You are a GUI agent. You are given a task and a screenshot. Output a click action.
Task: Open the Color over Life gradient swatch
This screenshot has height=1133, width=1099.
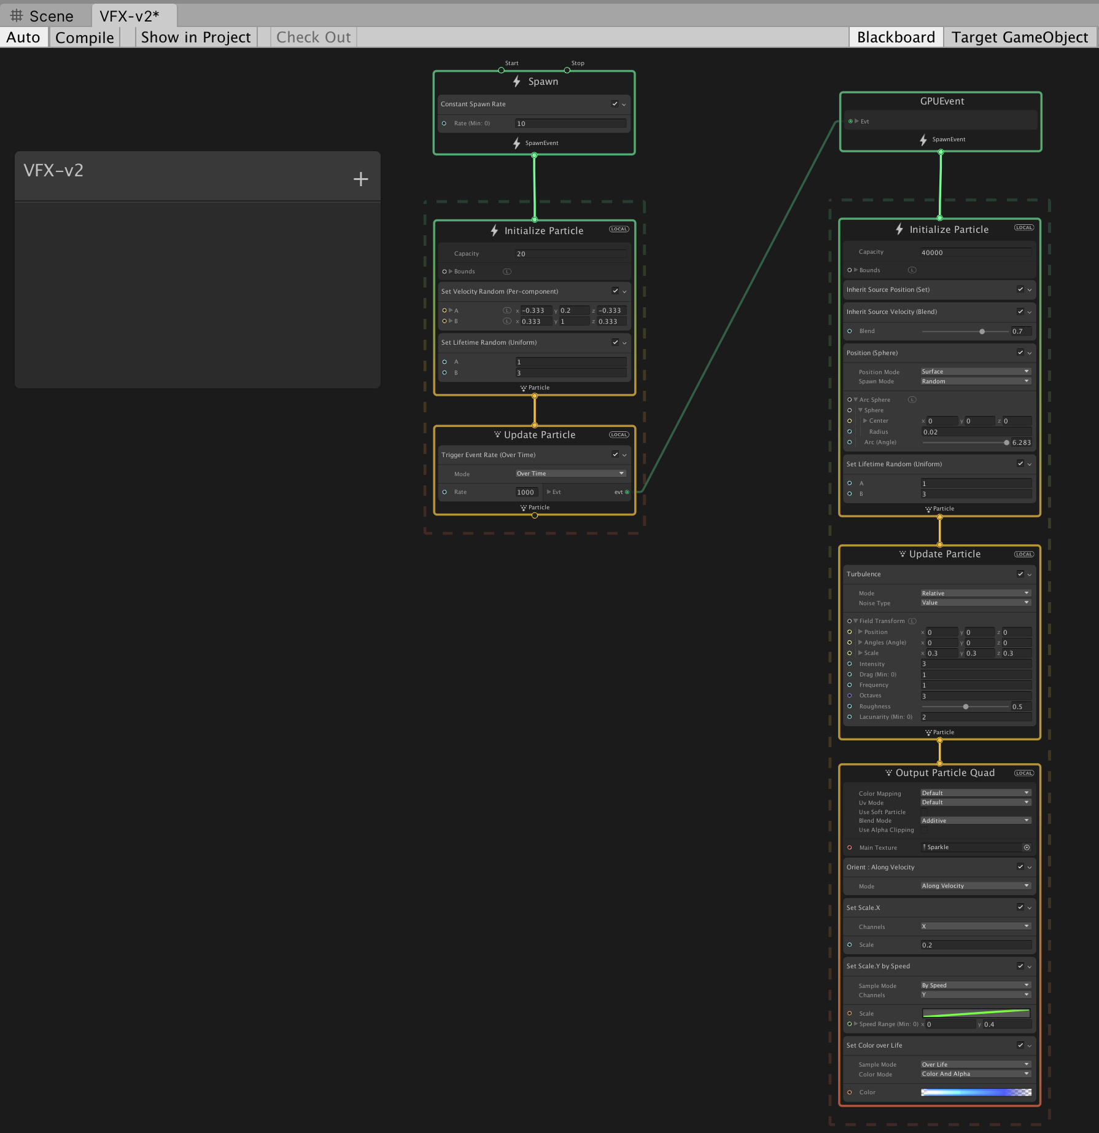click(x=976, y=1092)
